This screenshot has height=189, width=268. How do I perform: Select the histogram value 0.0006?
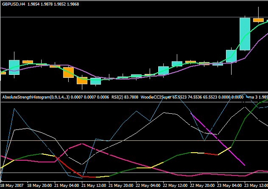103,97
